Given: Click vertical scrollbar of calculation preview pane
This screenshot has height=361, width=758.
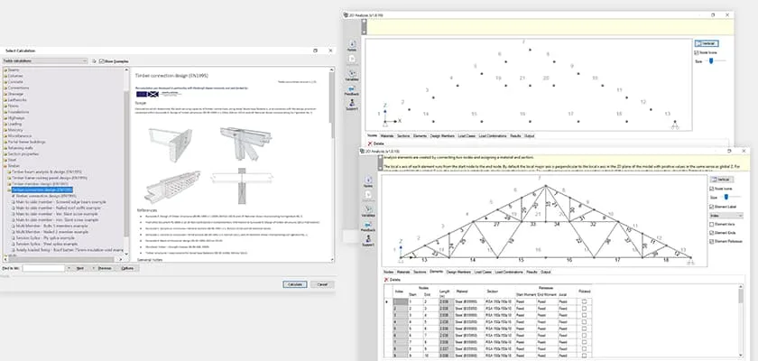Looking at the screenshot, I should 332,164.
